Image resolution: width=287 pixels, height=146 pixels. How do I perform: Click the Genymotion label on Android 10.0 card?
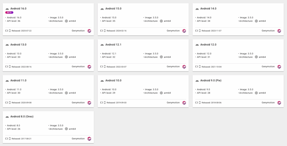pos(173,103)
